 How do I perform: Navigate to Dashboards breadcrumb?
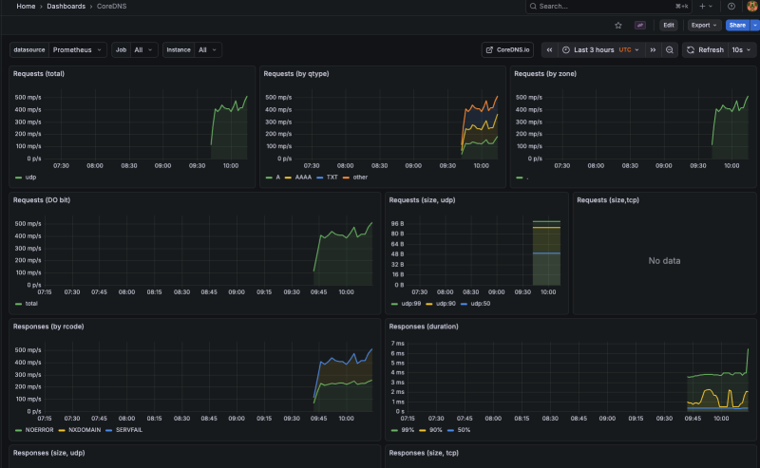click(66, 6)
